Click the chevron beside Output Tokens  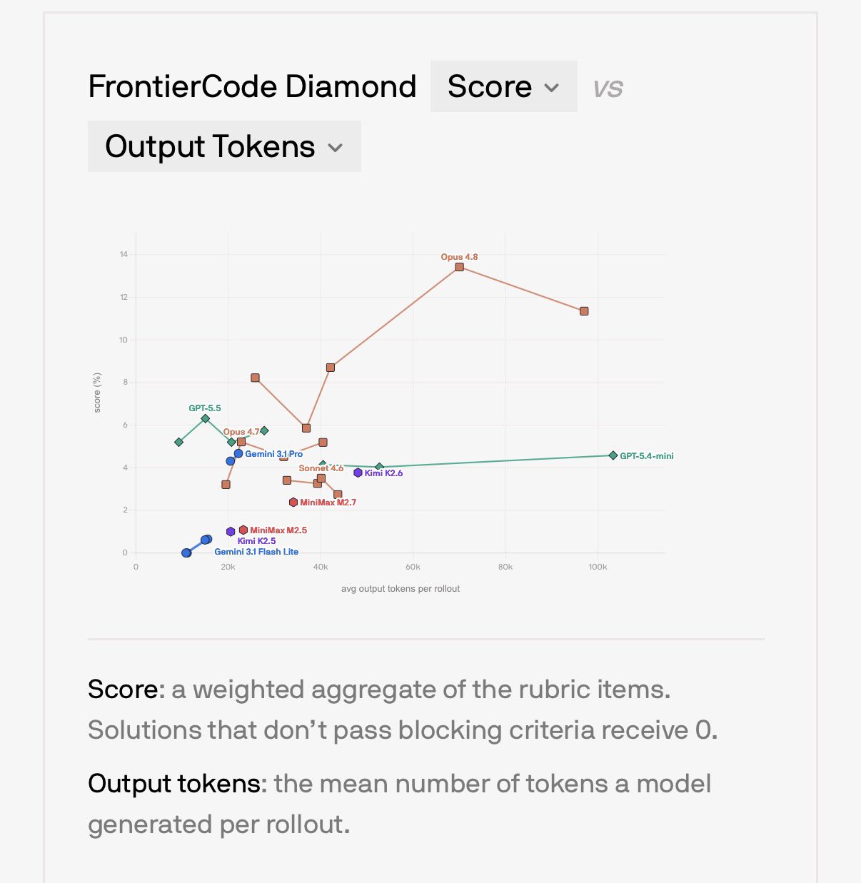[x=336, y=148]
